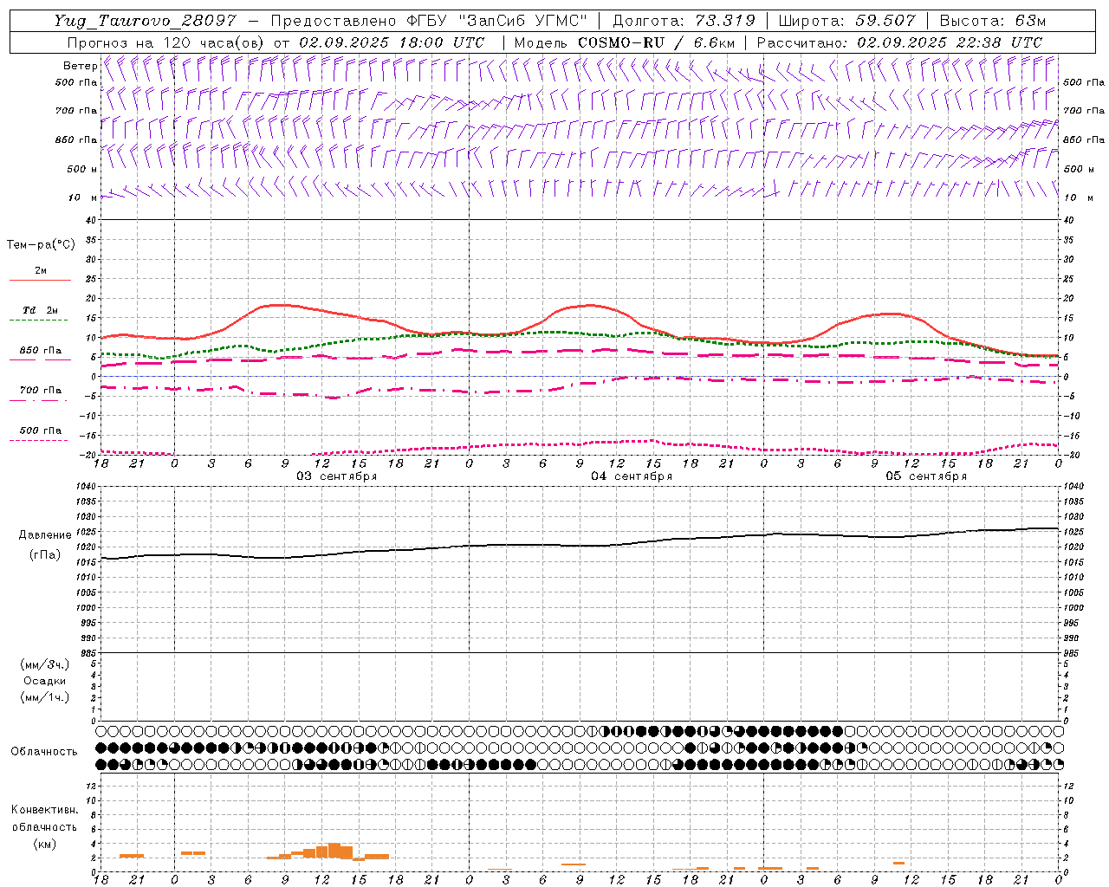1109x887 pixels.
Task: Click the (км) convective cloud unit label
Action: point(44,843)
